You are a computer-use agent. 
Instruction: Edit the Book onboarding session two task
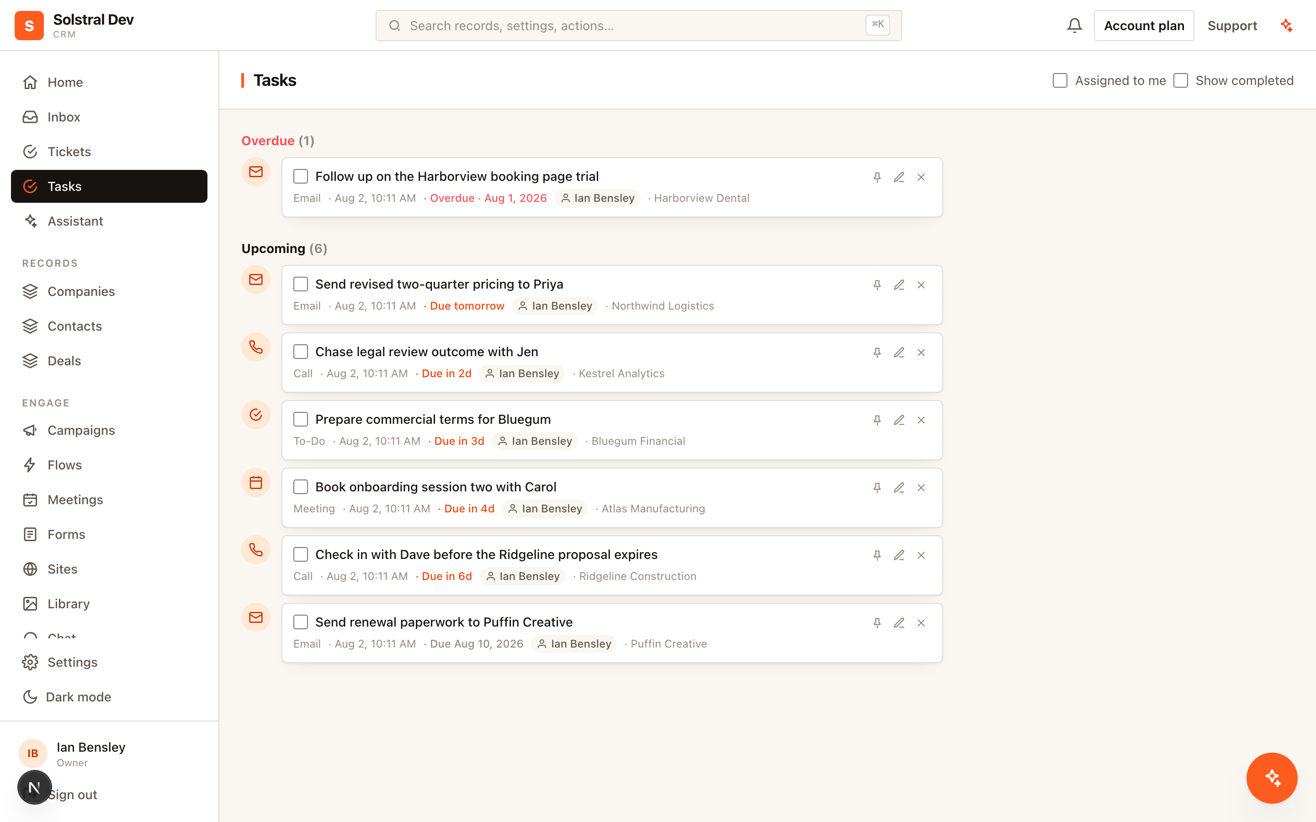point(899,488)
